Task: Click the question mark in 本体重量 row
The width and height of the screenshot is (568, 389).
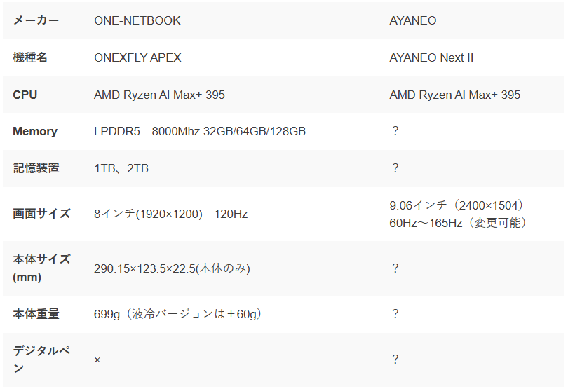Action: pos(395,314)
